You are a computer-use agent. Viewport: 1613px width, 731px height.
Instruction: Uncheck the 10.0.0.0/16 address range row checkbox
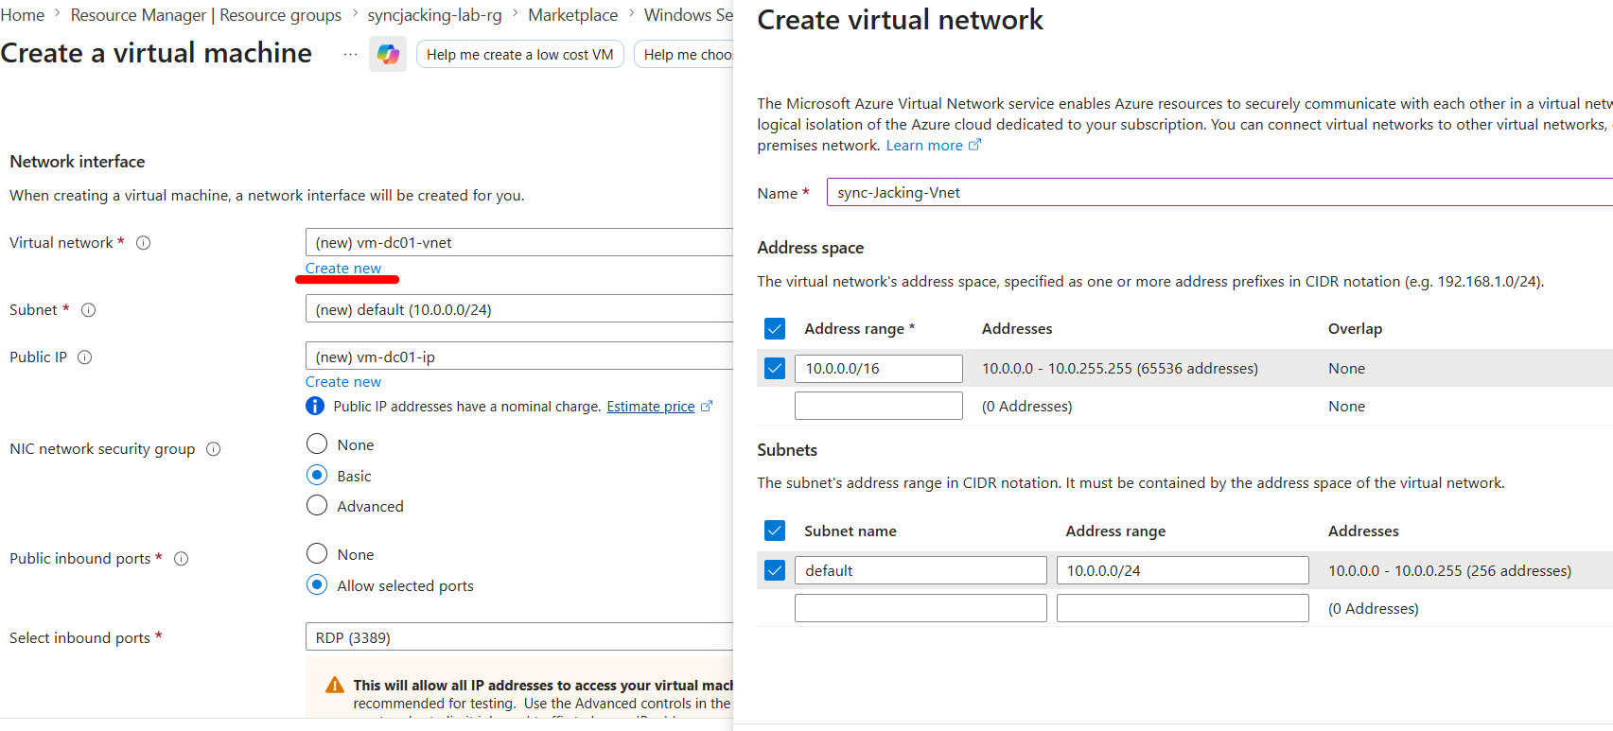pos(775,369)
